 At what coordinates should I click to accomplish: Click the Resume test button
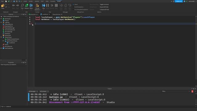[52, 5]
